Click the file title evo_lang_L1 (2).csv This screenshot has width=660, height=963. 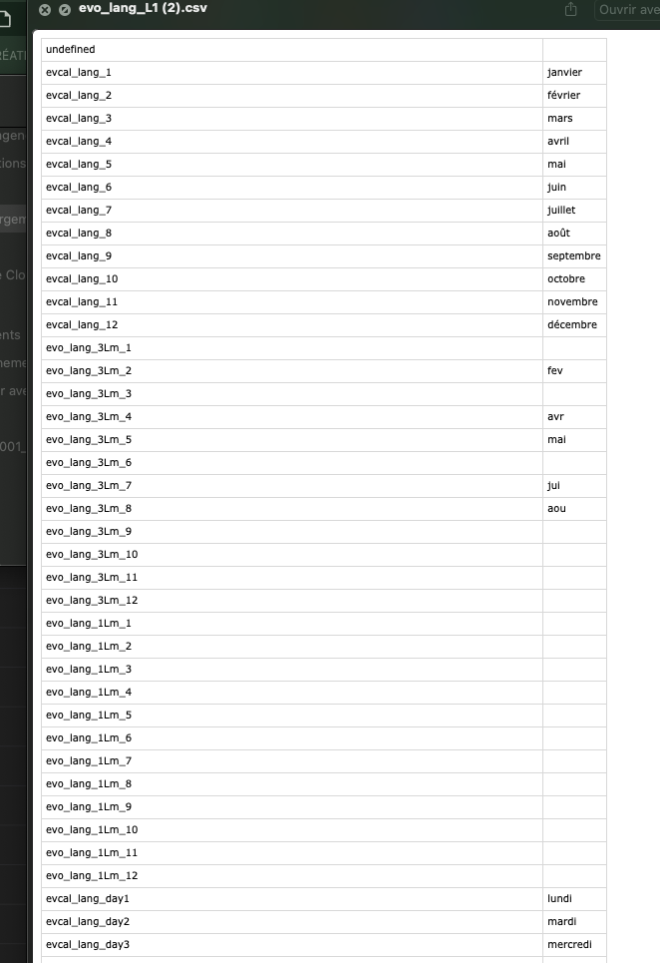coord(143,9)
